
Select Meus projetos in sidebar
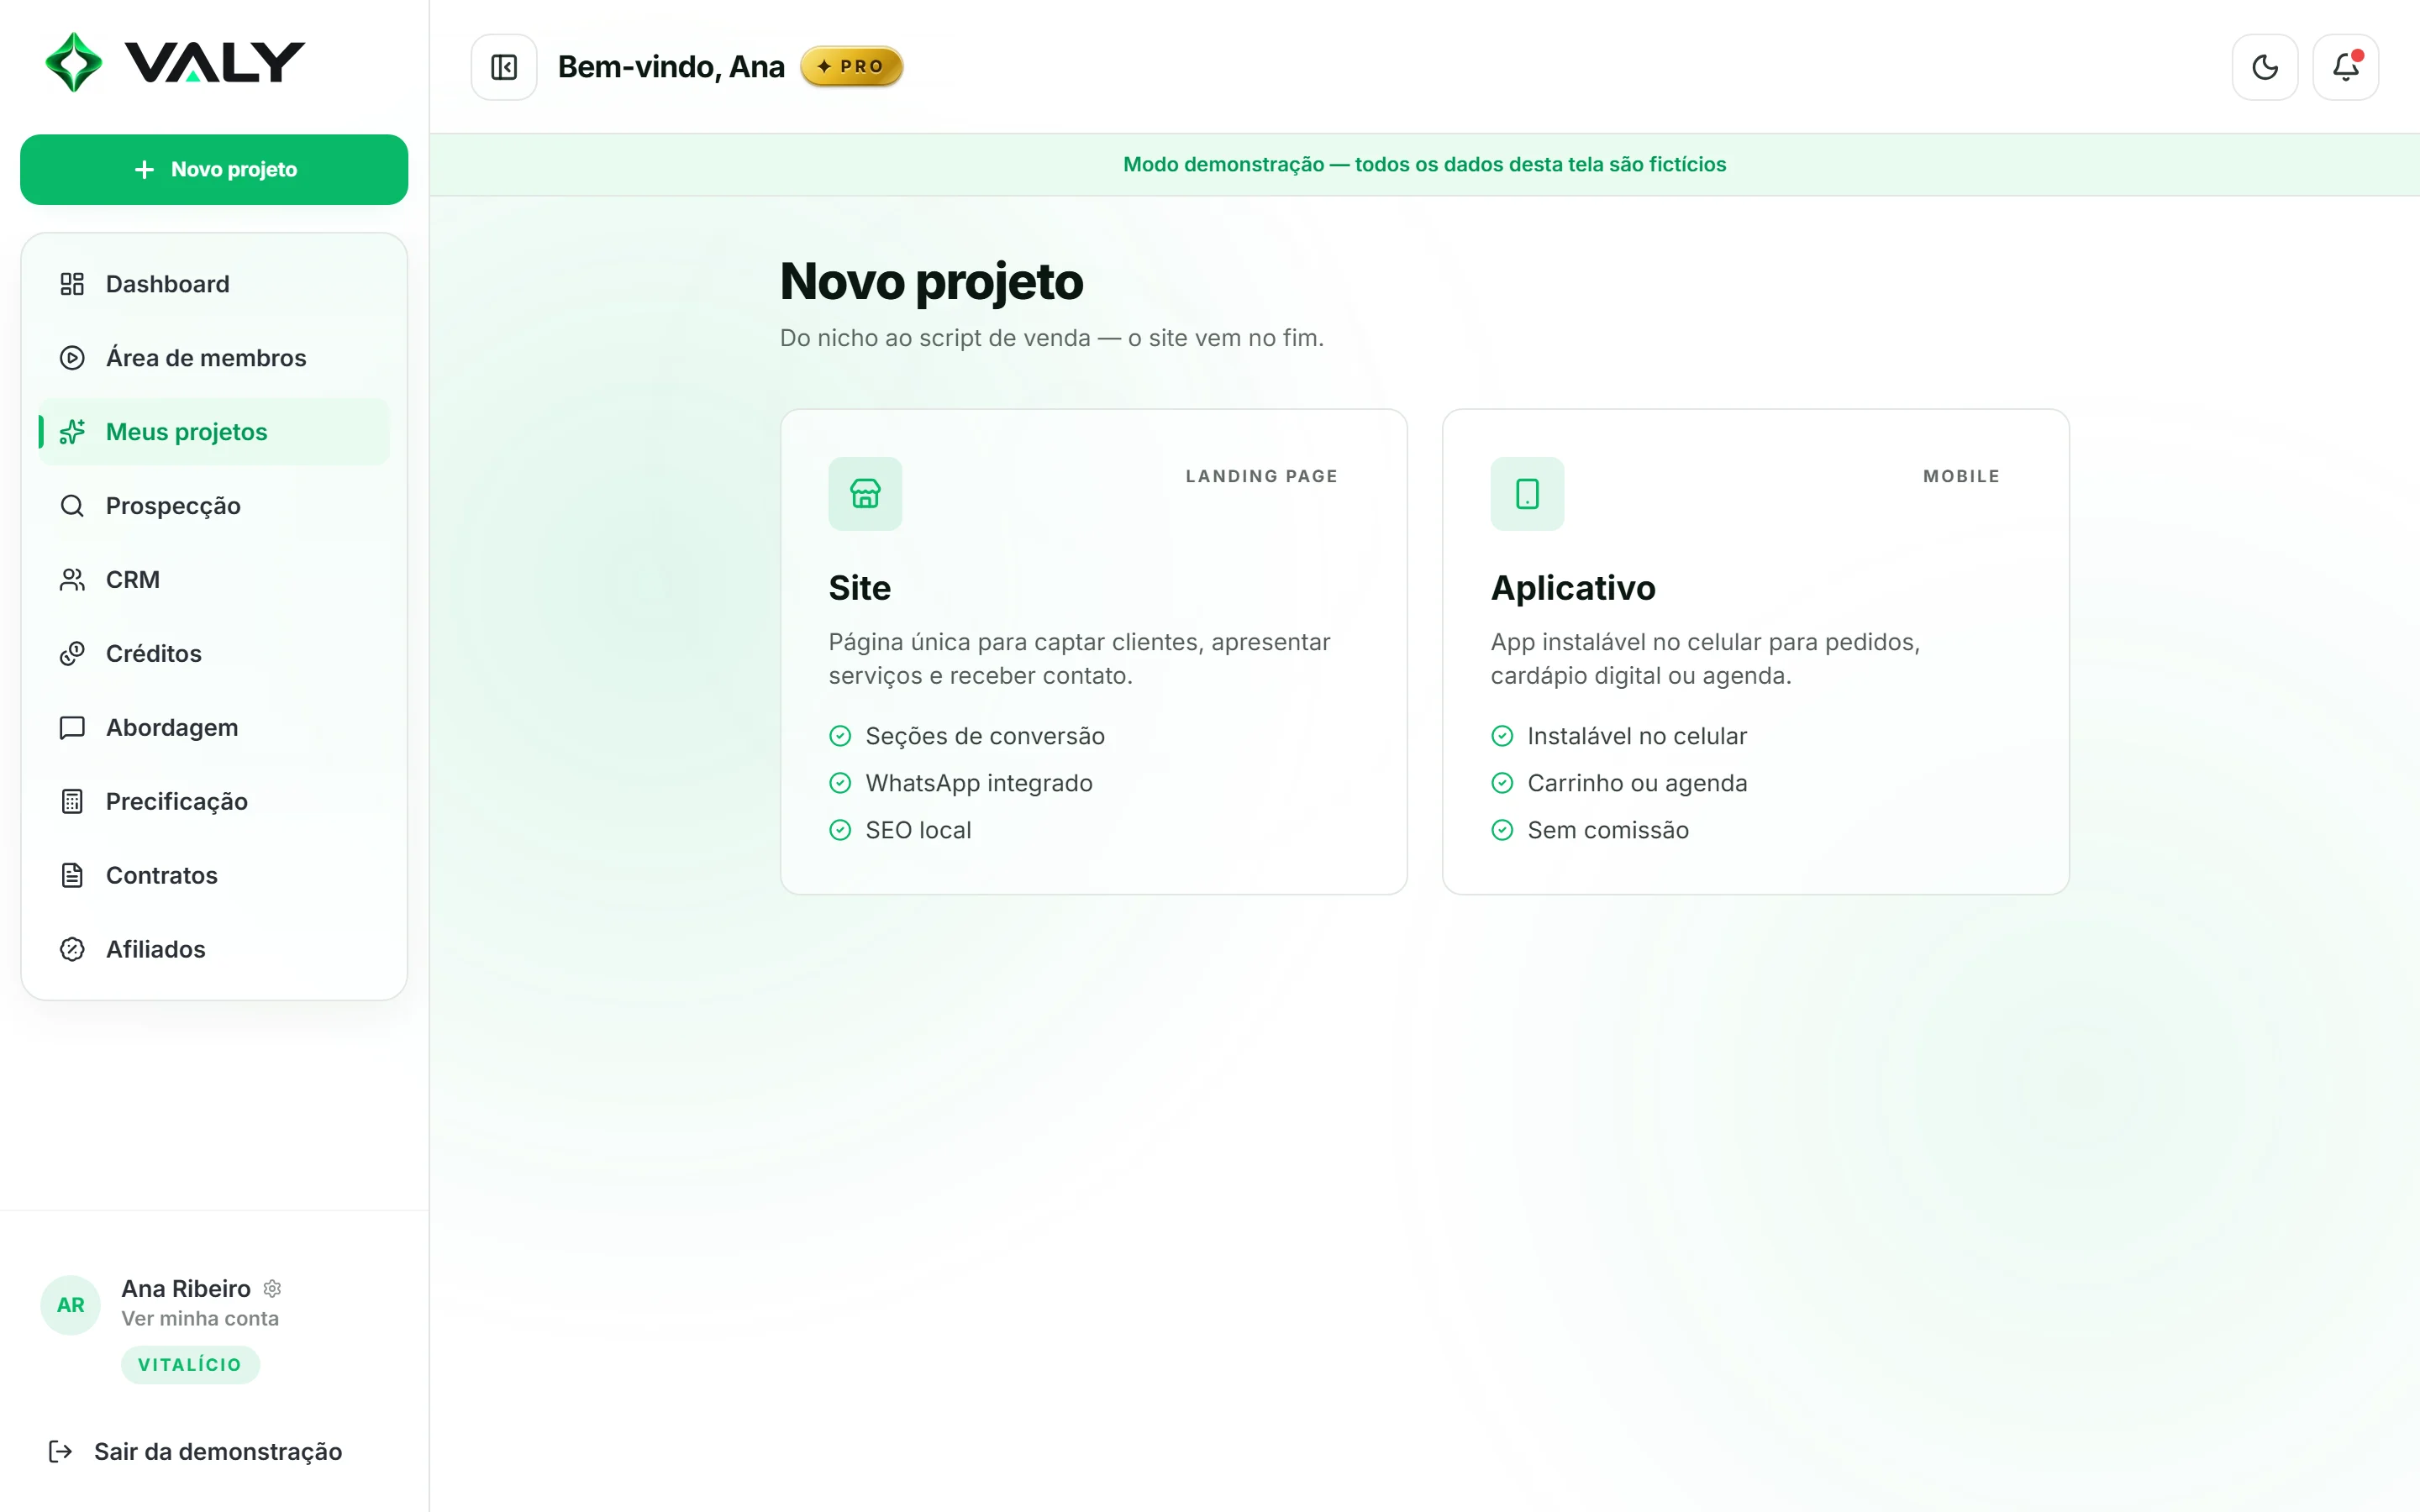click(x=214, y=432)
